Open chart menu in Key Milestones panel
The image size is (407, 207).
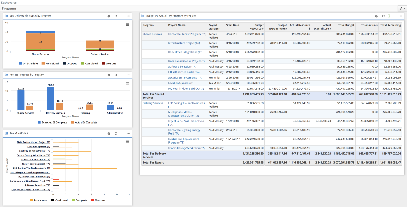point(127,142)
